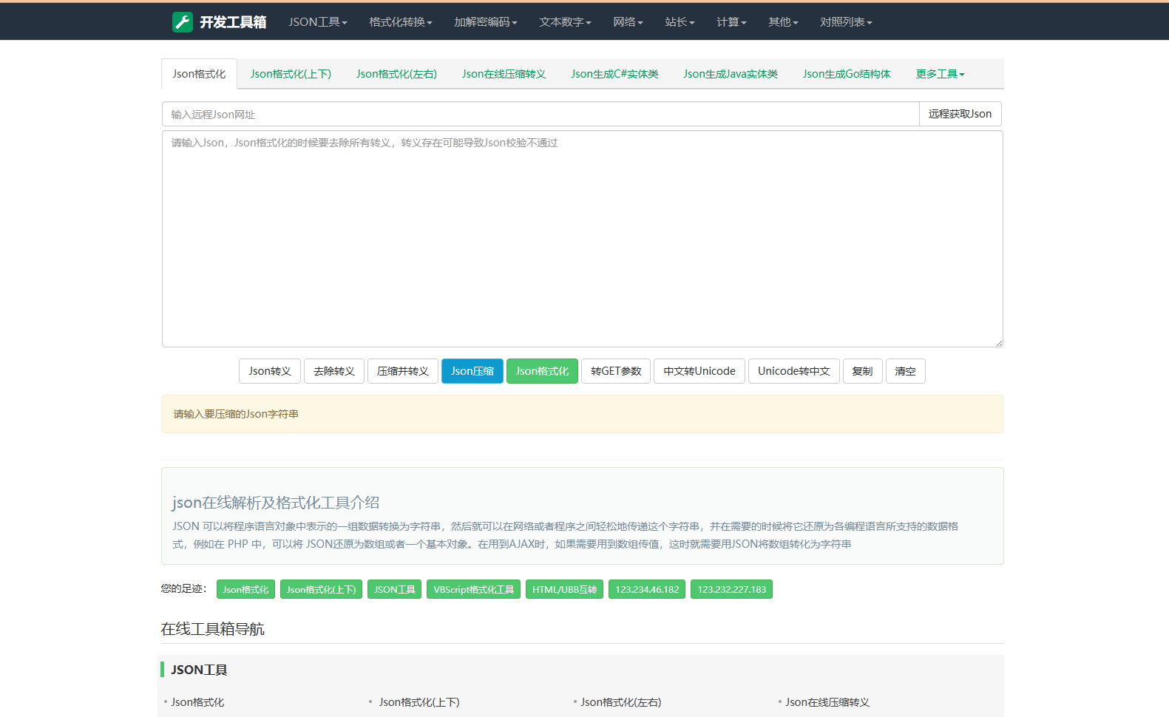Viewport: 1169px width, 717px height.
Task: Expand the 其他 menu
Action: (783, 22)
